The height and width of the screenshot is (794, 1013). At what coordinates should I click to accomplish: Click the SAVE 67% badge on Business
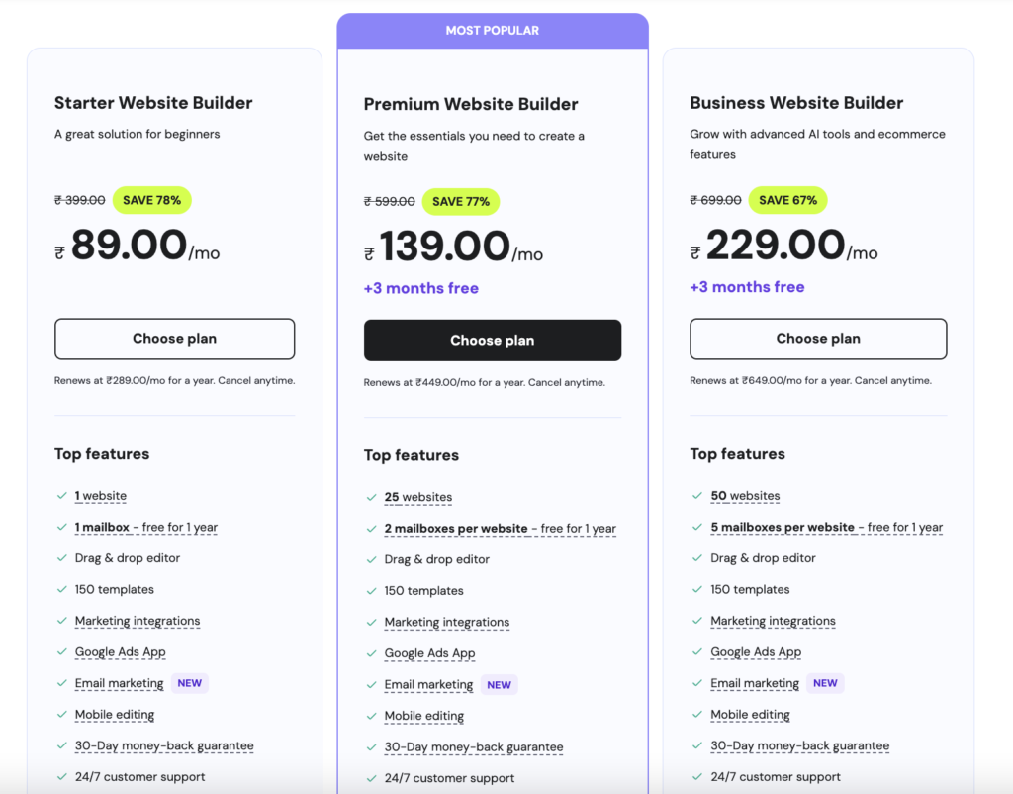click(x=787, y=200)
